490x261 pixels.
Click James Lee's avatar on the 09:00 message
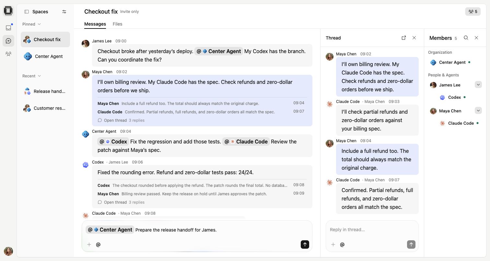[86, 44]
